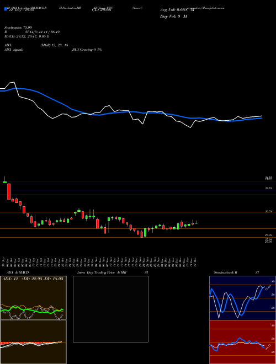Open the MACD histogram panel
Screen dimensions: 276x364
[33, 342]
